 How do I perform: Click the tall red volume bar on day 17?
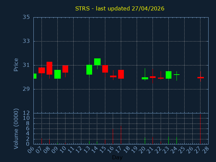coord(121,135)
